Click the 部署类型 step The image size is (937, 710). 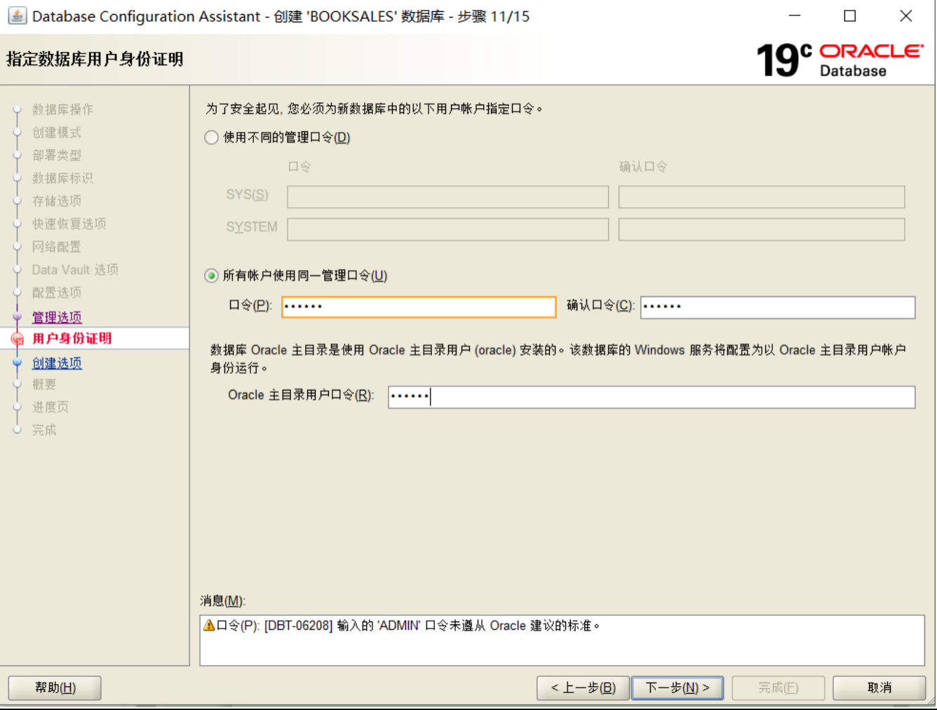tap(57, 155)
